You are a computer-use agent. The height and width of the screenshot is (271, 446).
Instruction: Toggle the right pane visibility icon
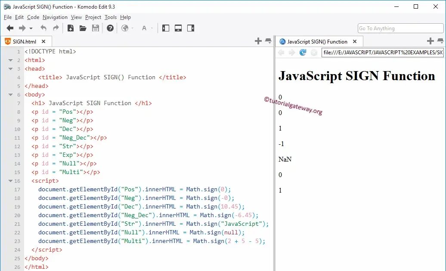click(x=191, y=28)
